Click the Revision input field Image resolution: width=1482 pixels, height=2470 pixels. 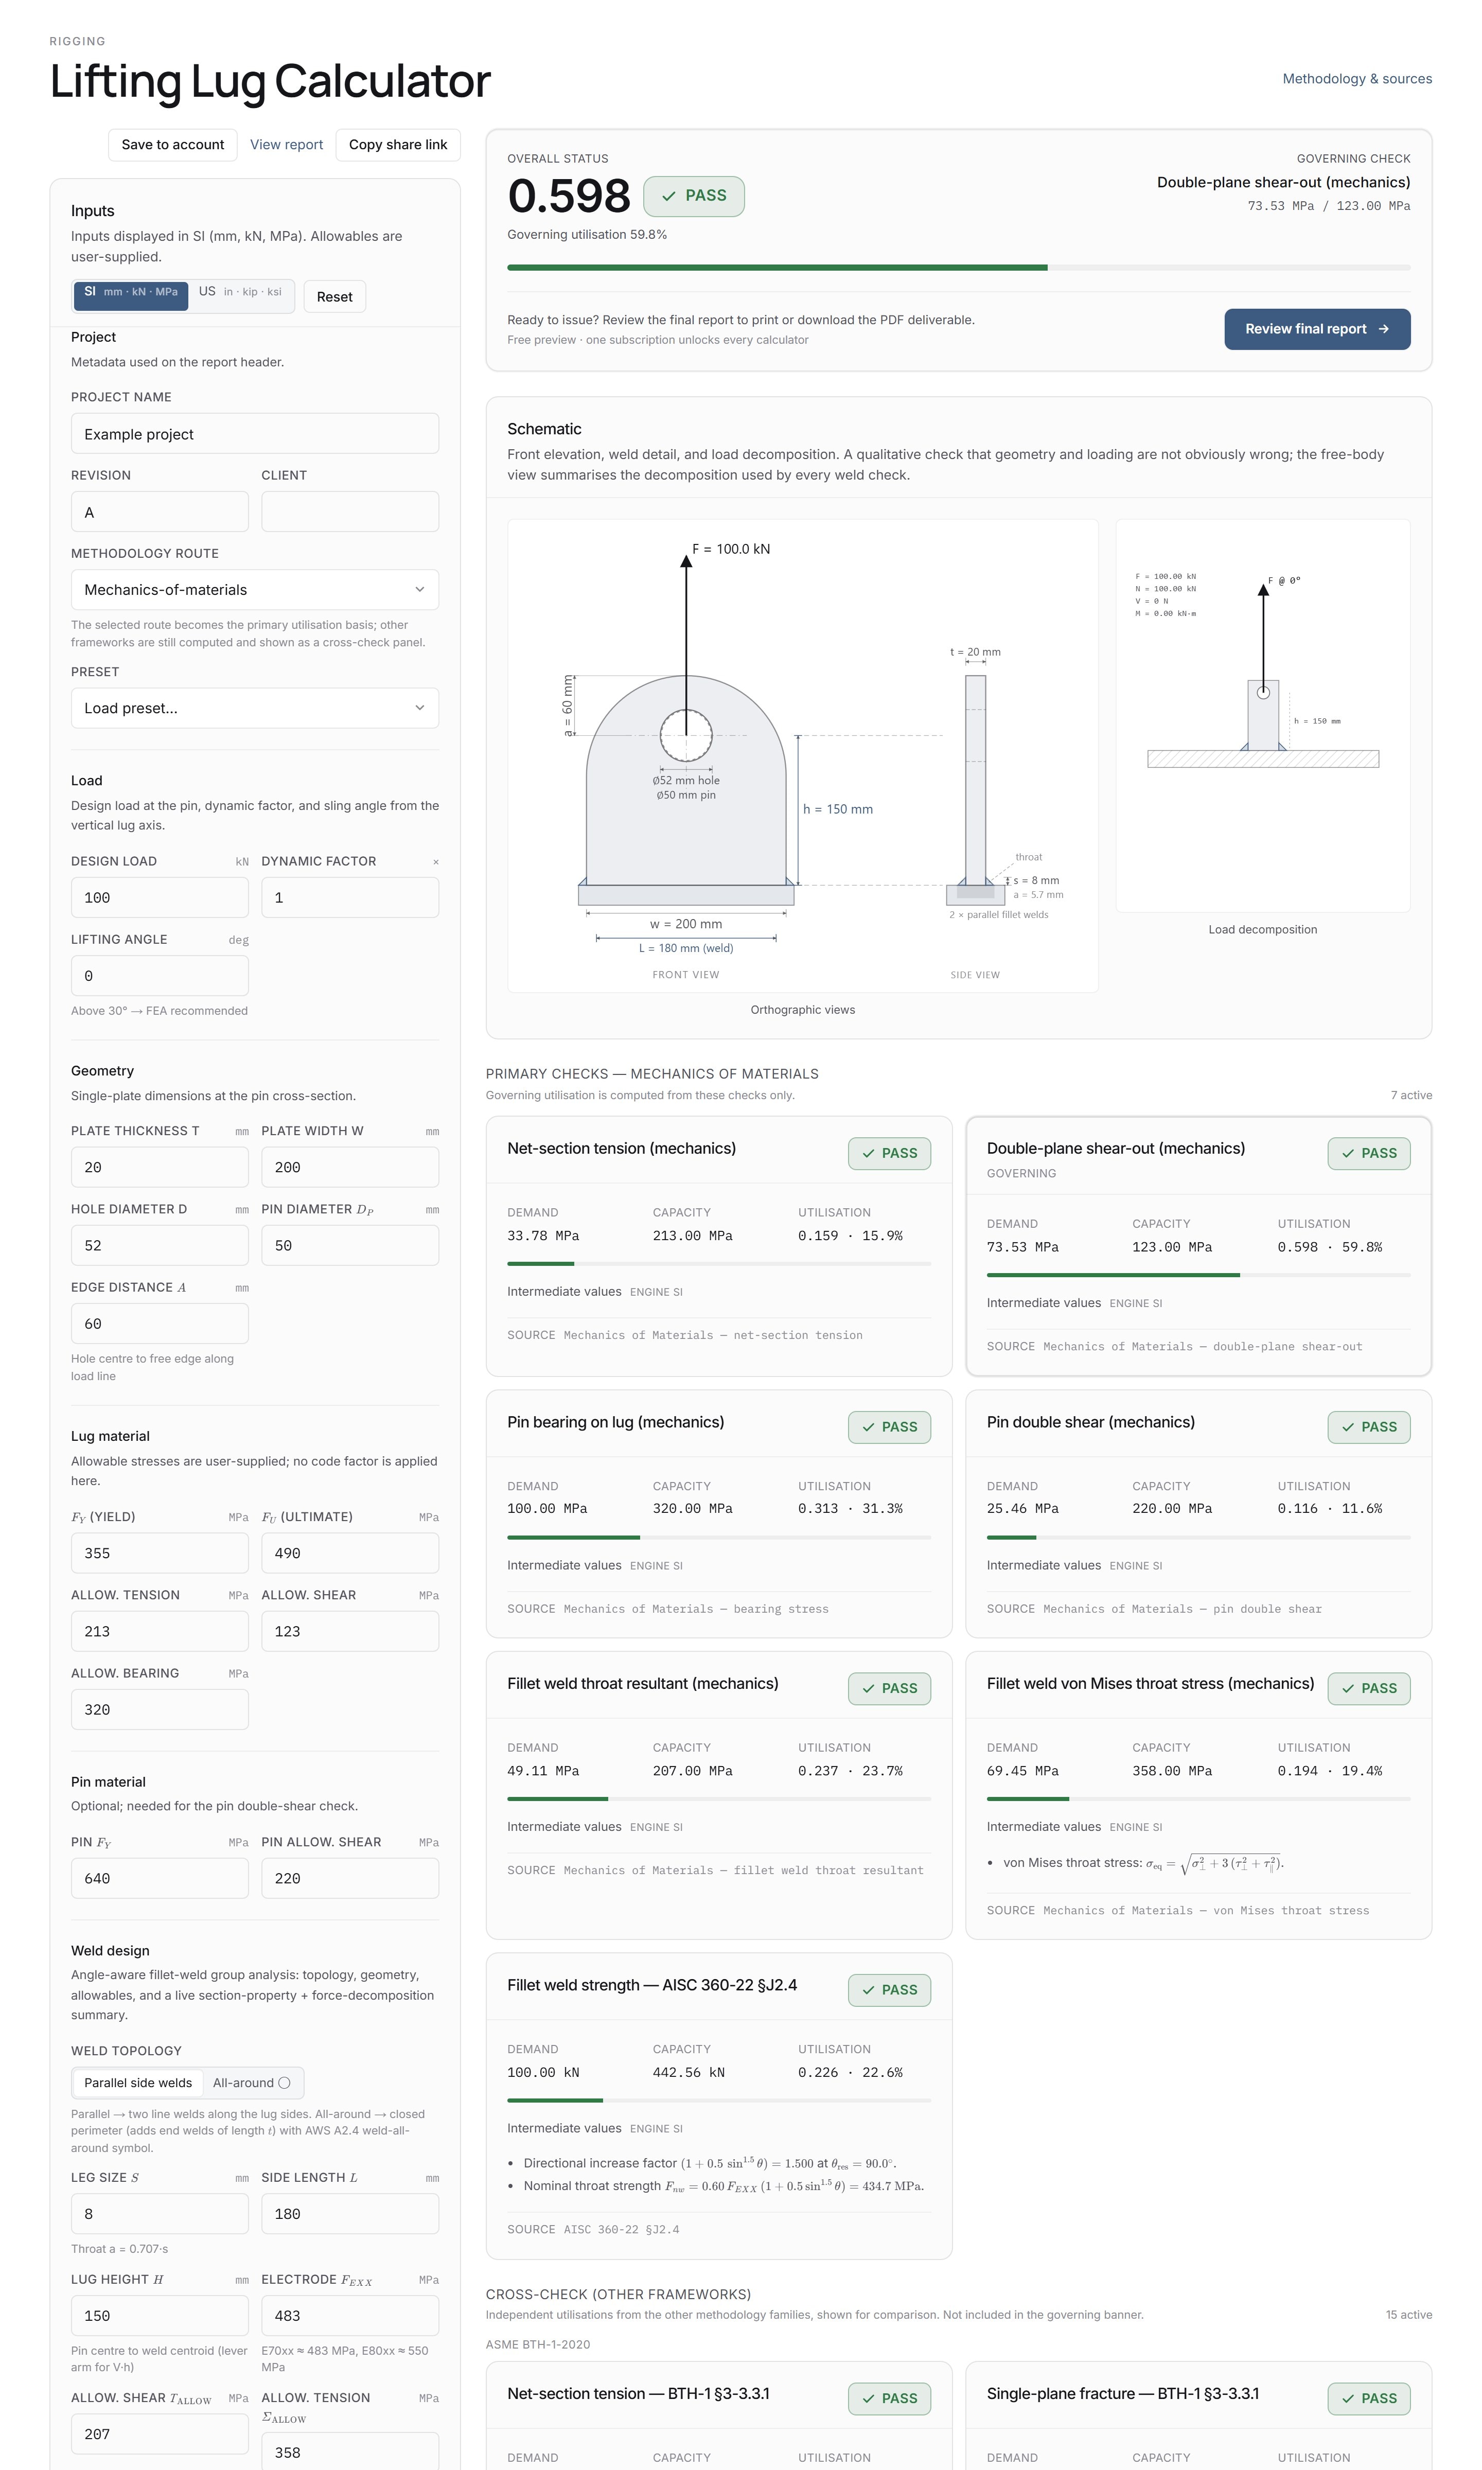click(x=160, y=512)
